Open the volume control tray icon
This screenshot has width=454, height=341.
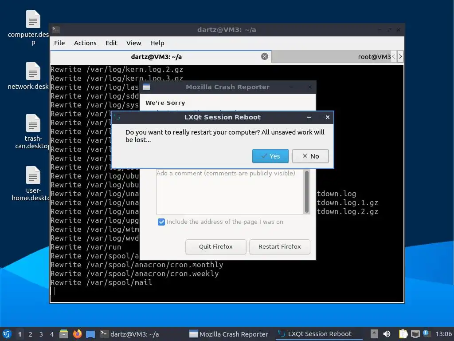tap(387, 334)
